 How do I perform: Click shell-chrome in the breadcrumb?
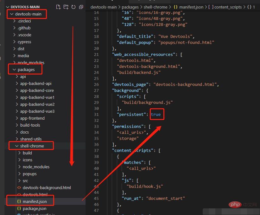pos(155,7)
